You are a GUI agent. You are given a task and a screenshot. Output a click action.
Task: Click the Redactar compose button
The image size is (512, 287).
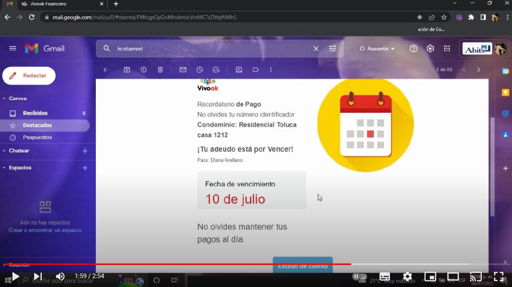29,75
